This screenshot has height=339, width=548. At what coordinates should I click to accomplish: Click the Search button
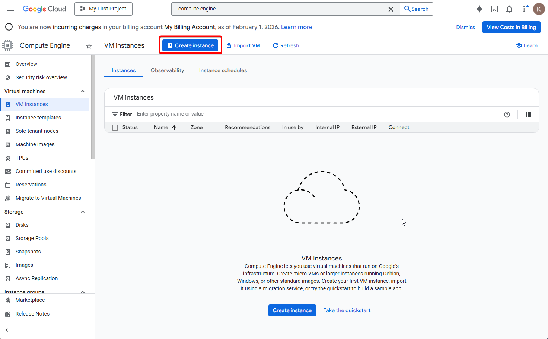pos(417,9)
